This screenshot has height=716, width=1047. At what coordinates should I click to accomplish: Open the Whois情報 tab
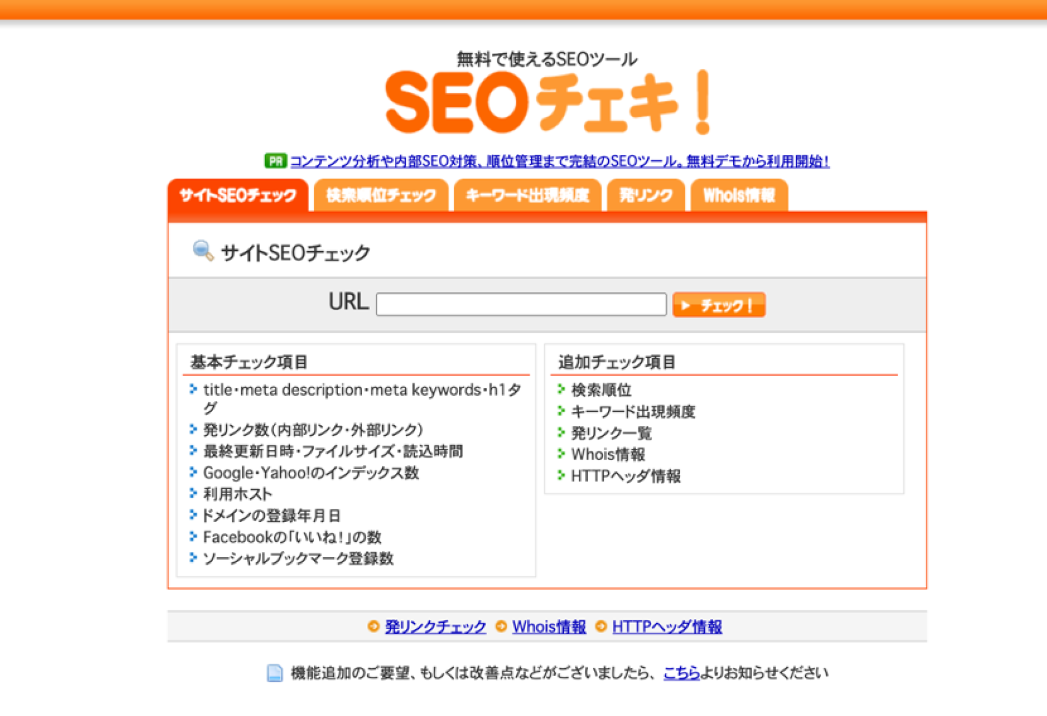tap(739, 195)
